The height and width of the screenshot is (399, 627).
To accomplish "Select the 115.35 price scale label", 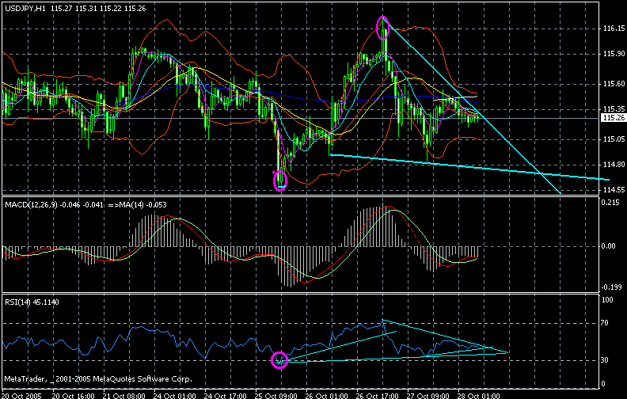I will (x=614, y=109).
